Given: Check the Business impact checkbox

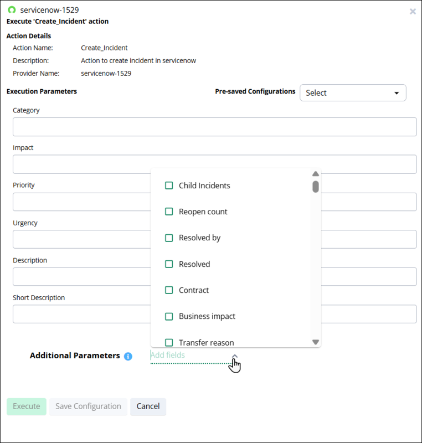Looking at the screenshot, I should click(169, 316).
